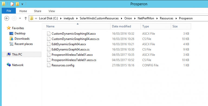The height and width of the screenshot is (106, 208).
Task: Open Recent places in sidebar
Action: coord(24,44)
